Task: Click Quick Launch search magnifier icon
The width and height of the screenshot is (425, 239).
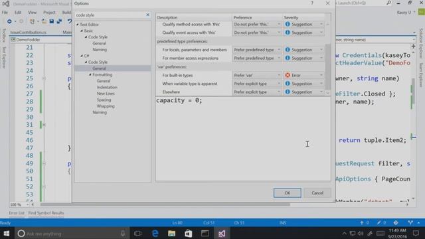Action: coord(388,3)
